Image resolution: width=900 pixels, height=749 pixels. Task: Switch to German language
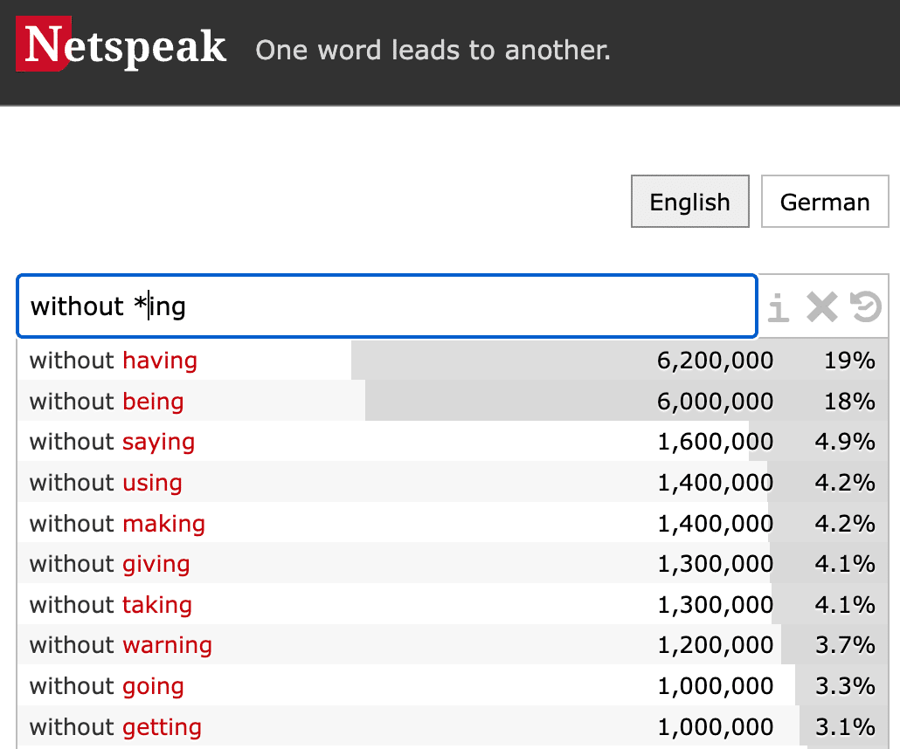click(x=824, y=202)
